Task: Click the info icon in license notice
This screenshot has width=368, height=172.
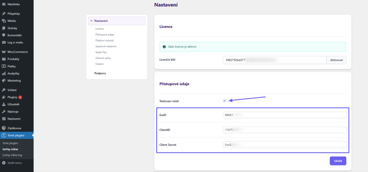Action: click(x=164, y=47)
